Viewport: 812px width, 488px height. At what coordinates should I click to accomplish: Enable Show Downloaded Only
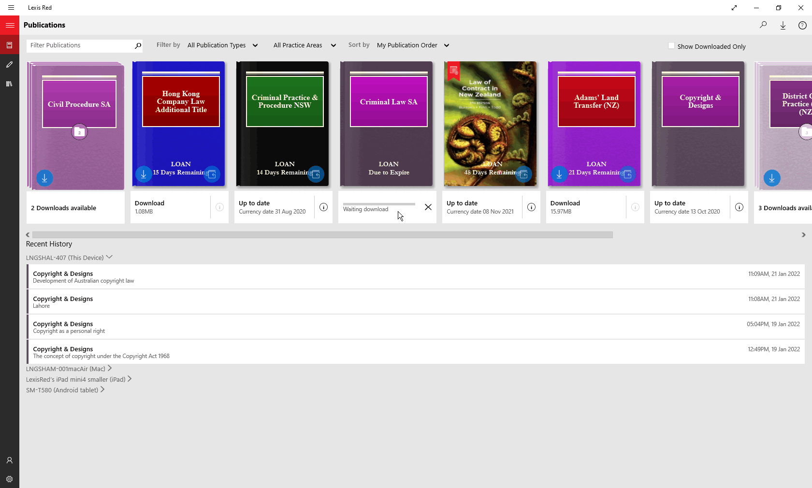coord(671,45)
